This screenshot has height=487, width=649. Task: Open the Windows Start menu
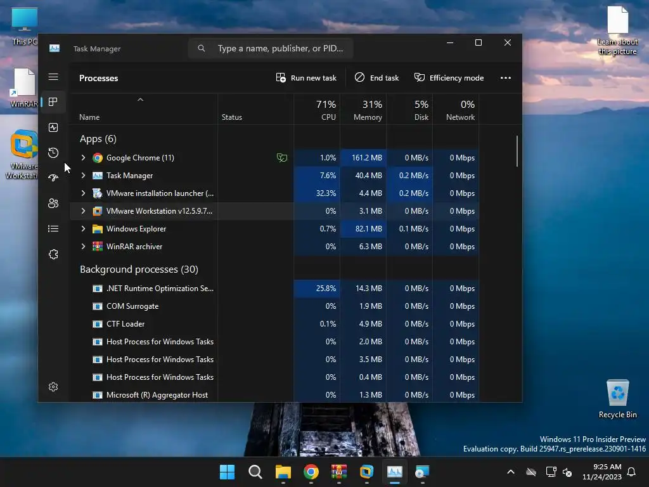click(x=228, y=472)
